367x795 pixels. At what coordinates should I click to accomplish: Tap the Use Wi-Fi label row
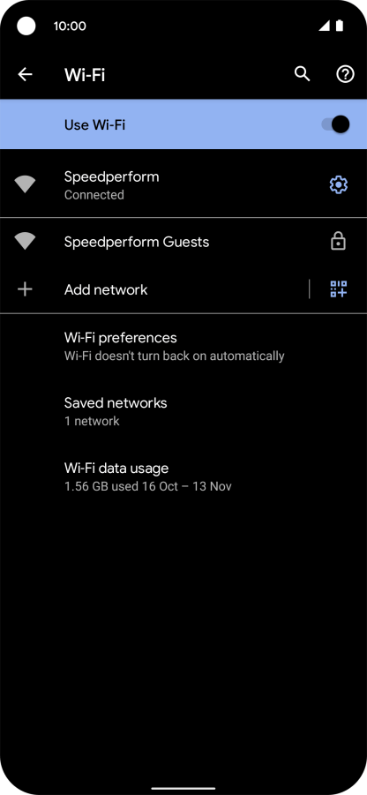tap(183, 124)
